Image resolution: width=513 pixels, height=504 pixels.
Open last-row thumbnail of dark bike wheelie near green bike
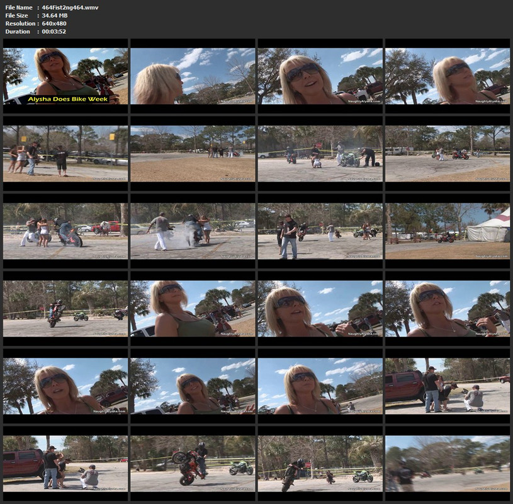(x=320, y=464)
